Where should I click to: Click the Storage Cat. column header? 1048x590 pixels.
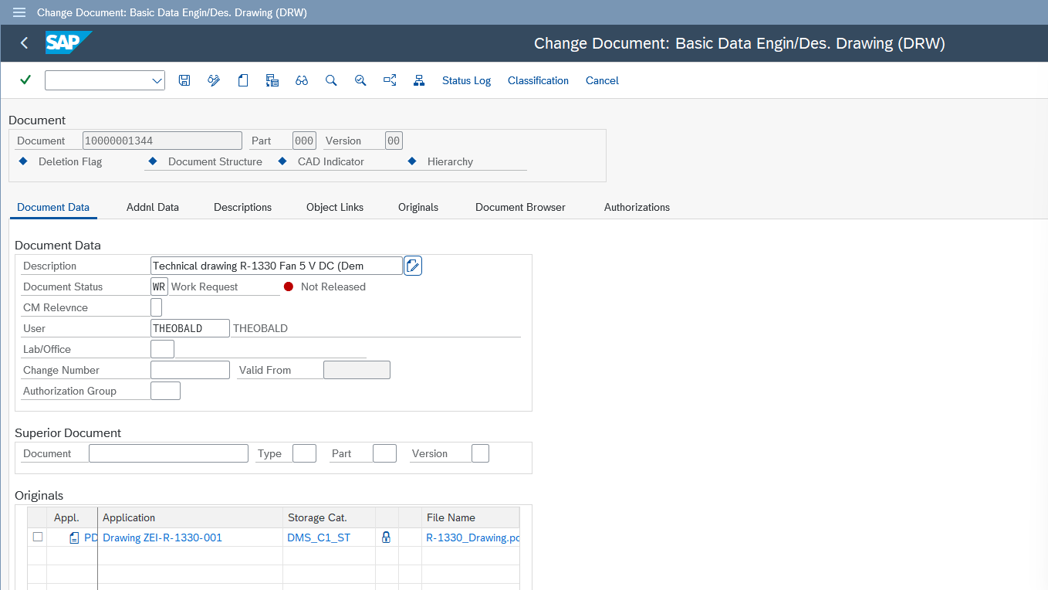click(x=329, y=517)
